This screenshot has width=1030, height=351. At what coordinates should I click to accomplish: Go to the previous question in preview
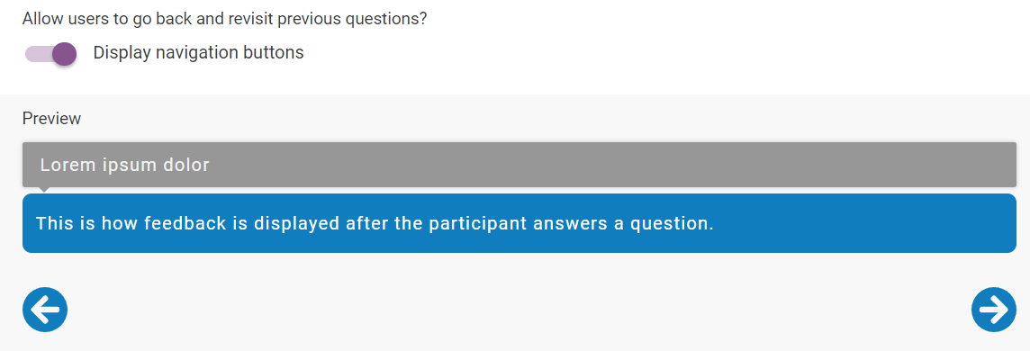point(45,309)
